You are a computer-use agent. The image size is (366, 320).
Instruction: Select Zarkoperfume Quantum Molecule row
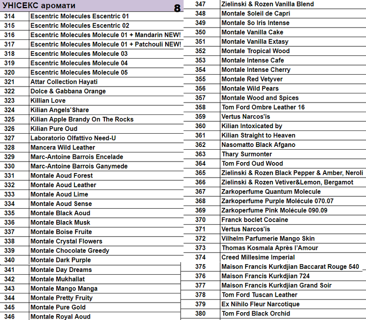(x=271, y=191)
